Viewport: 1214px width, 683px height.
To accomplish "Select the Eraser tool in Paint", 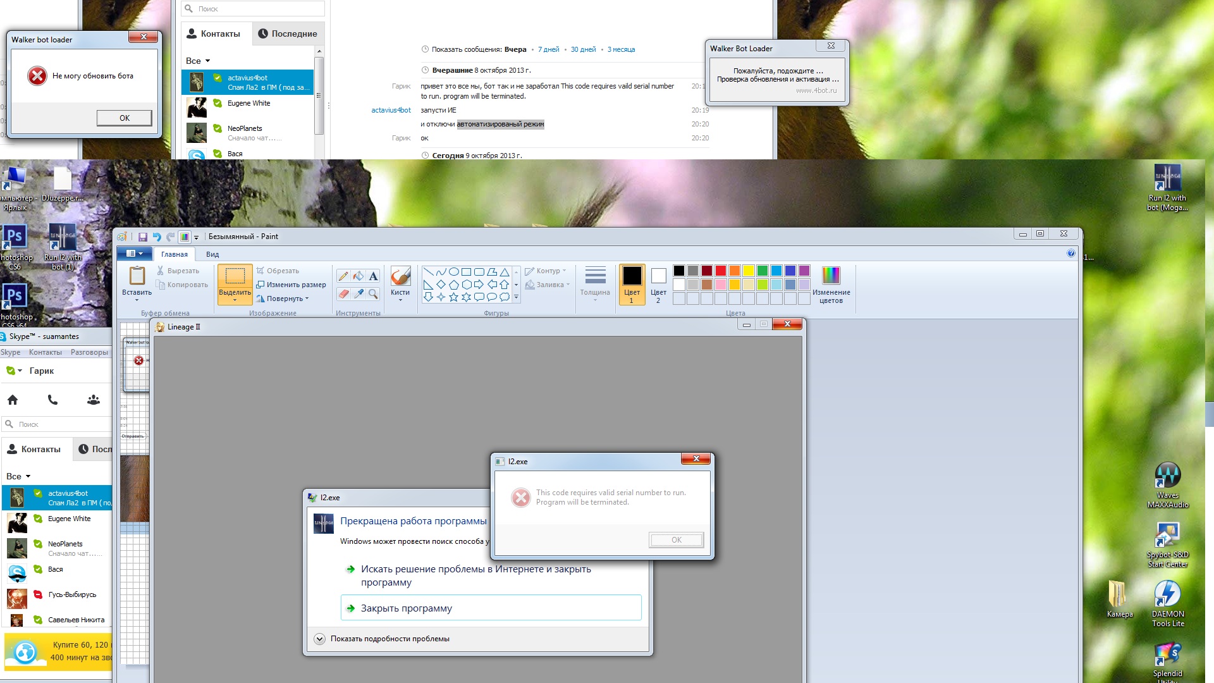I will (343, 293).
